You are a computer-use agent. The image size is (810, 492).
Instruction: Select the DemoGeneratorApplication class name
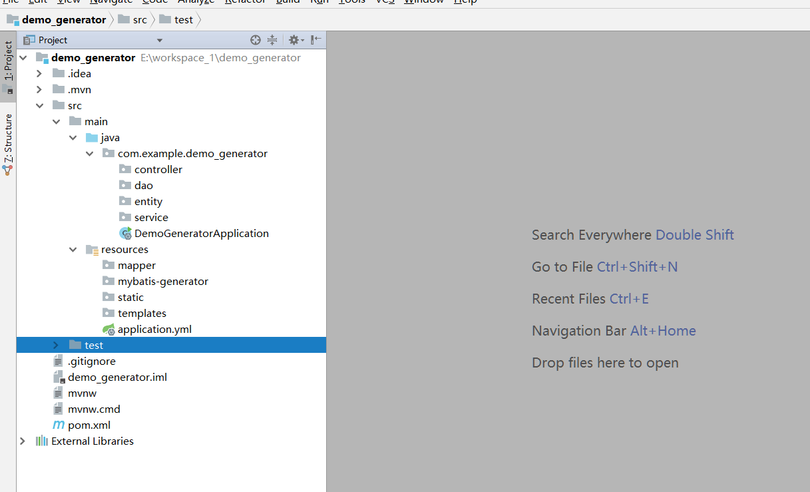(x=202, y=233)
